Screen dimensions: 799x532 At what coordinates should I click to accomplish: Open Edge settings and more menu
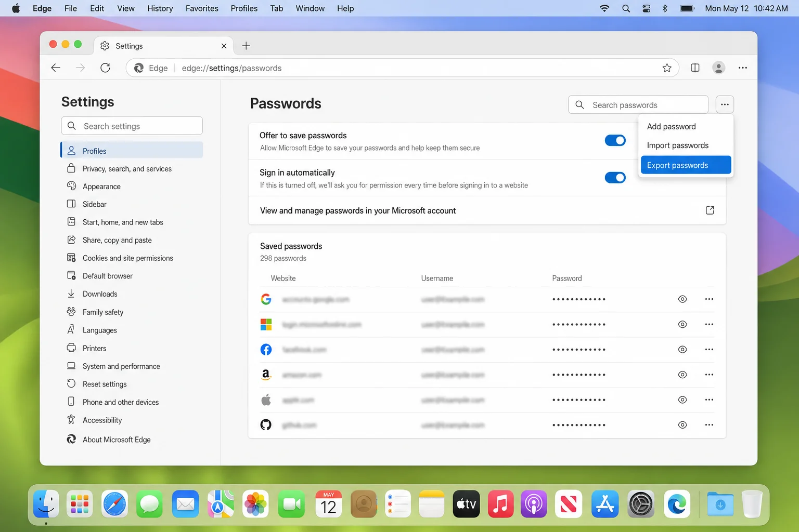point(743,68)
